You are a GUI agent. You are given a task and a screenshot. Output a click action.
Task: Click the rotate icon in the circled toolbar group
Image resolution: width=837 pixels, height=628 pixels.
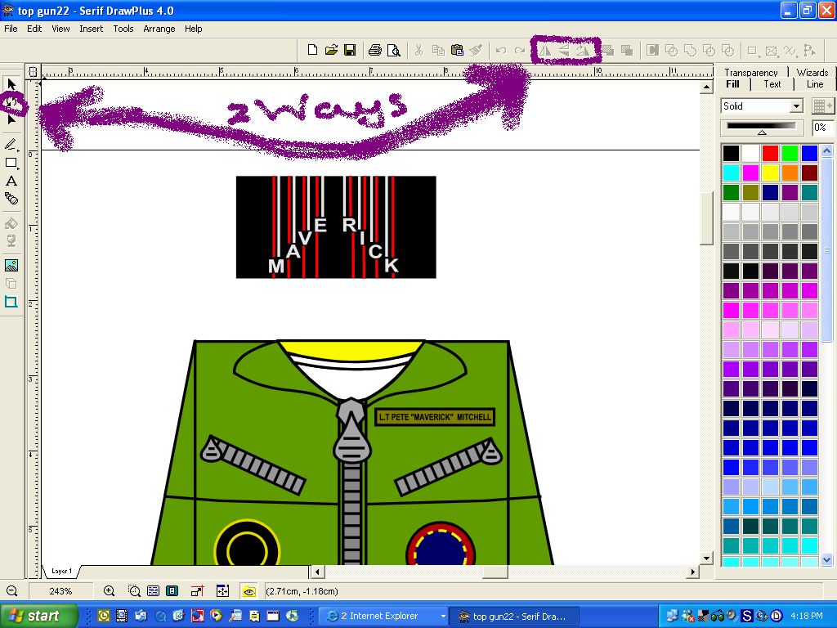pos(584,50)
